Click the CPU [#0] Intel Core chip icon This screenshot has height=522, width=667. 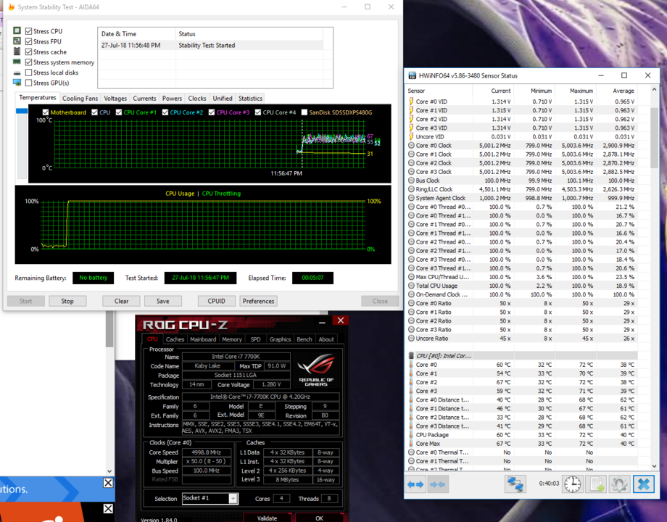click(x=411, y=356)
